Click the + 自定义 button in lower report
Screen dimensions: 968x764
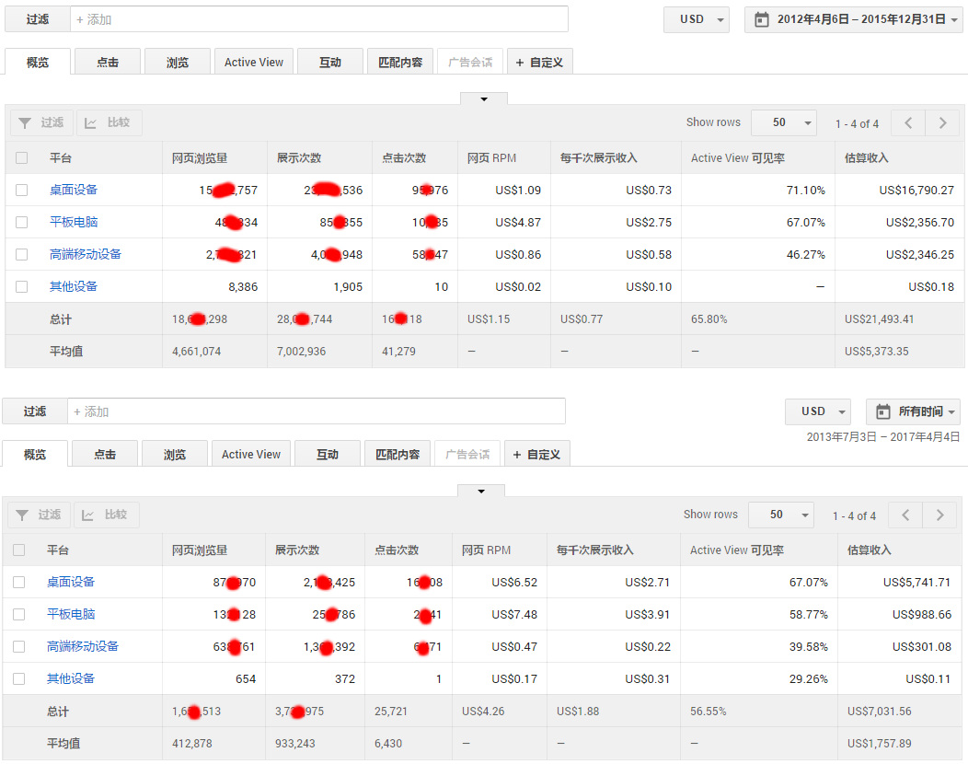point(537,454)
